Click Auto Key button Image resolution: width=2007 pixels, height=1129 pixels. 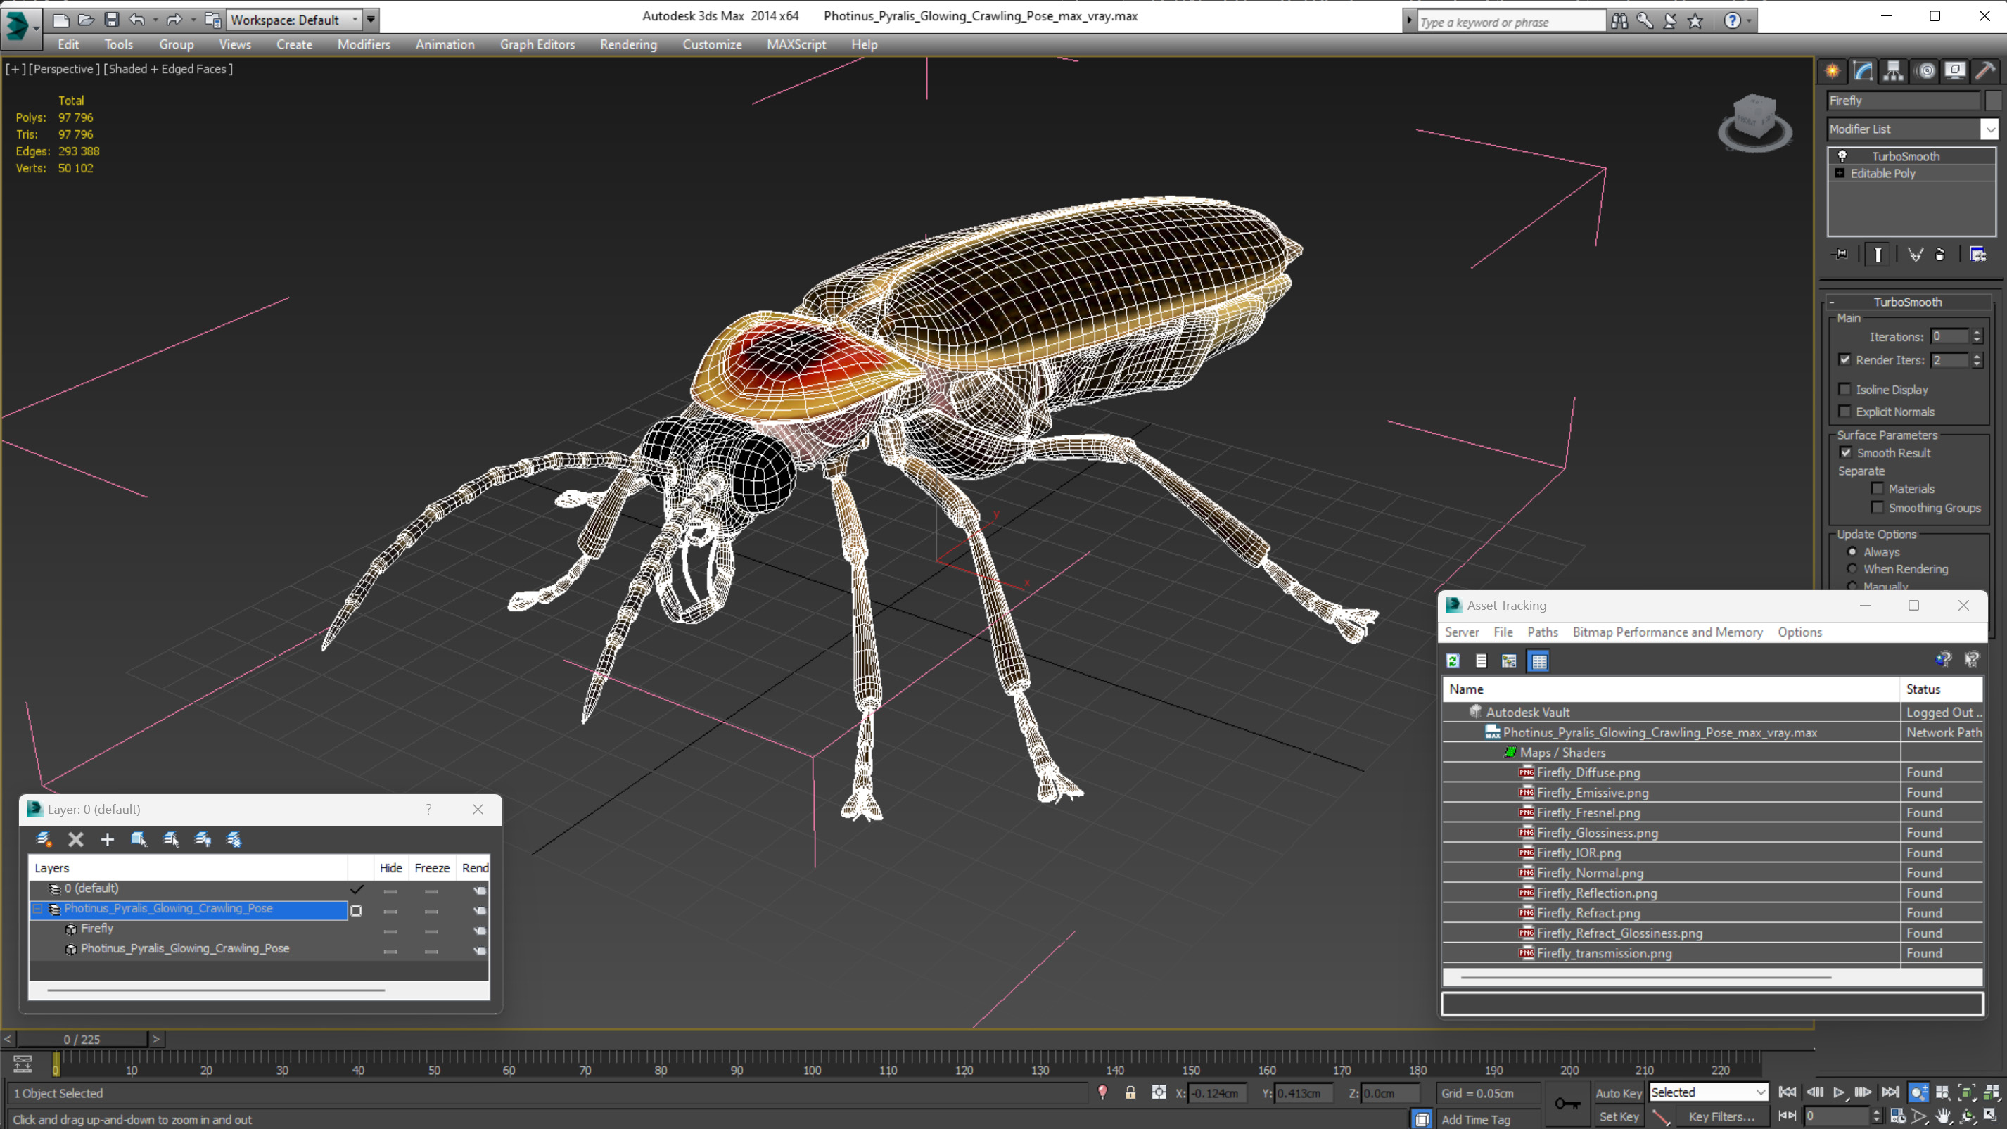click(1619, 1093)
